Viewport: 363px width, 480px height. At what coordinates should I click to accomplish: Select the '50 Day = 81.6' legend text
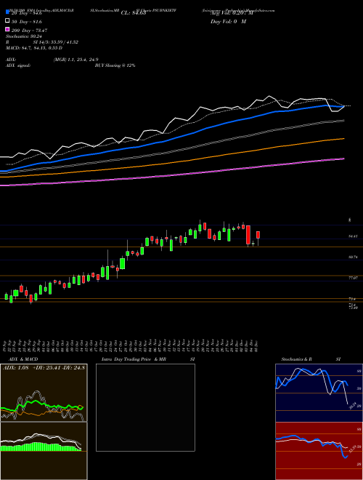coord(27,21)
